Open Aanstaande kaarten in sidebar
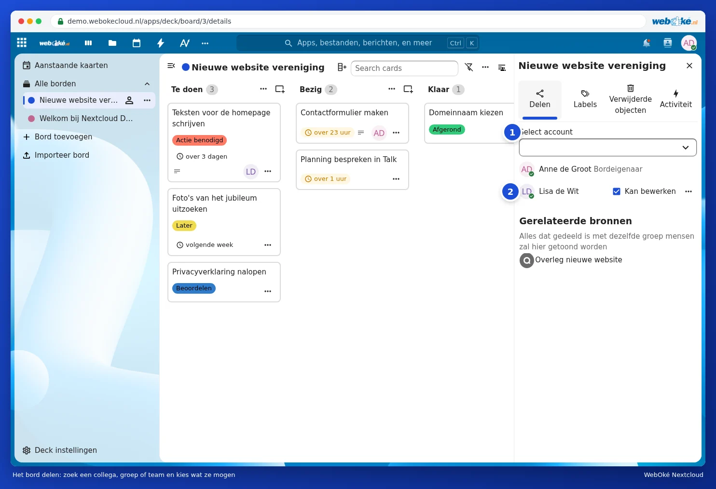Viewport: 716px width, 489px height. 87,66
